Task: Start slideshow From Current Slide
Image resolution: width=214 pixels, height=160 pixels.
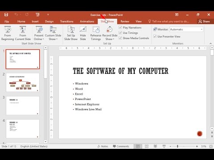Action: [23, 33]
